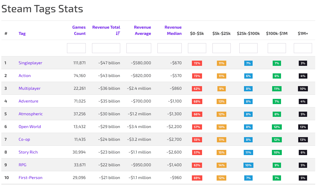The width and height of the screenshot is (317, 185).
Task: Sort by Revenue Total column header
Action: tap(106, 27)
